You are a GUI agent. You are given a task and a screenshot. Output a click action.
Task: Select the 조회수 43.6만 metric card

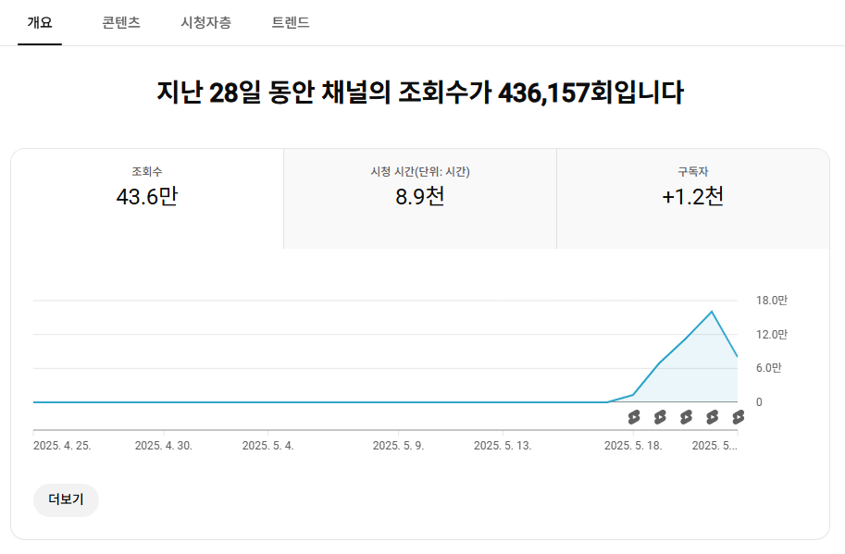click(x=147, y=199)
